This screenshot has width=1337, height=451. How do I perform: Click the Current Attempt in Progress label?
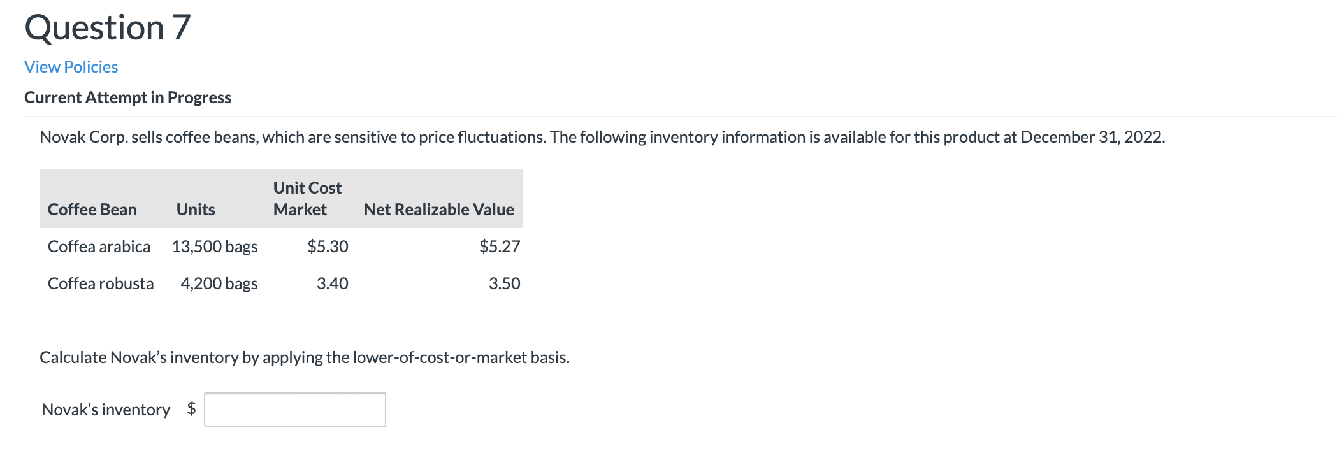click(127, 97)
